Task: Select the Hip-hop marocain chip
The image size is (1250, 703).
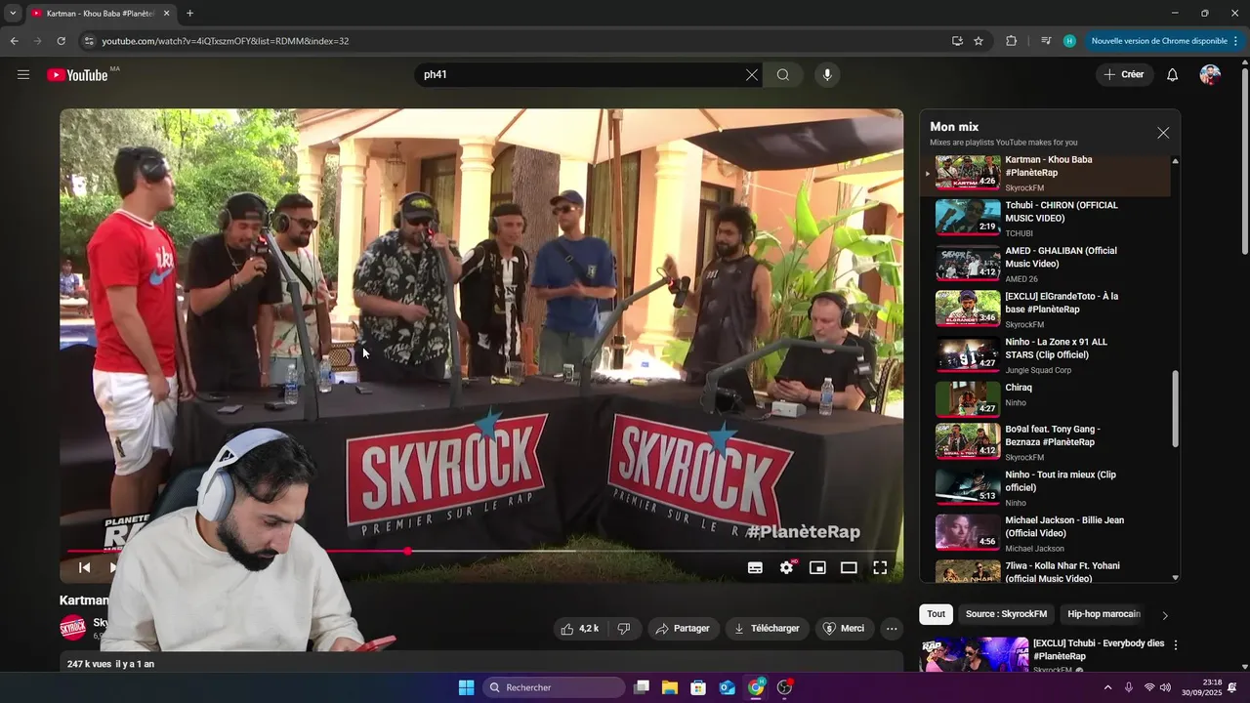Action: tap(1104, 614)
